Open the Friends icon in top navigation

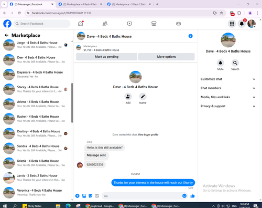(105, 24)
